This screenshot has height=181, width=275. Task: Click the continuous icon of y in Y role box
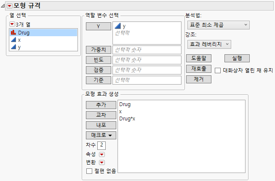(117, 26)
